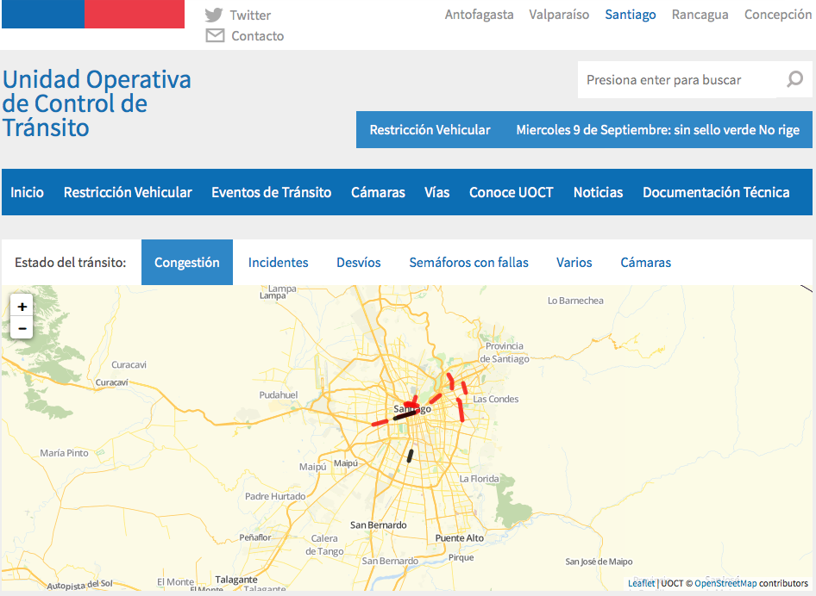This screenshot has width=816, height=596.
Task: Click the Twitter bird icon
Action: point(214,15)
